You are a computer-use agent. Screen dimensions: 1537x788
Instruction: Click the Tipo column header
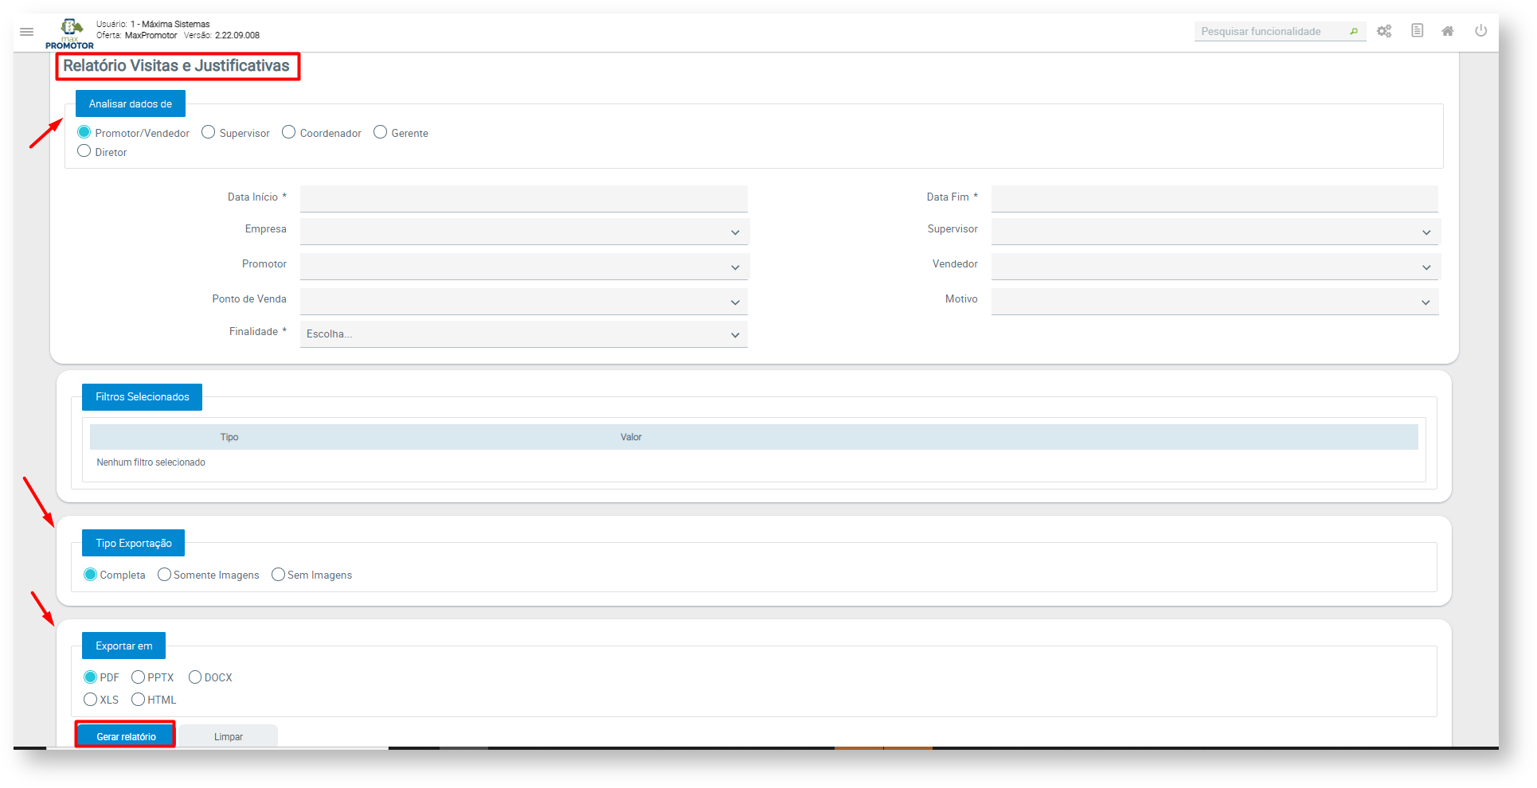[x=229, y=437]
